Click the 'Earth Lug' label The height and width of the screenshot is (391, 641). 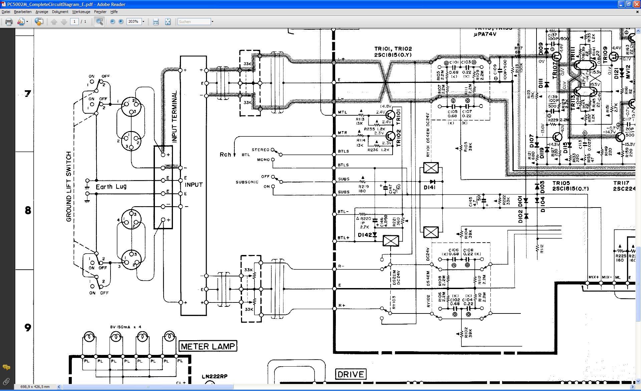[111, 187]
